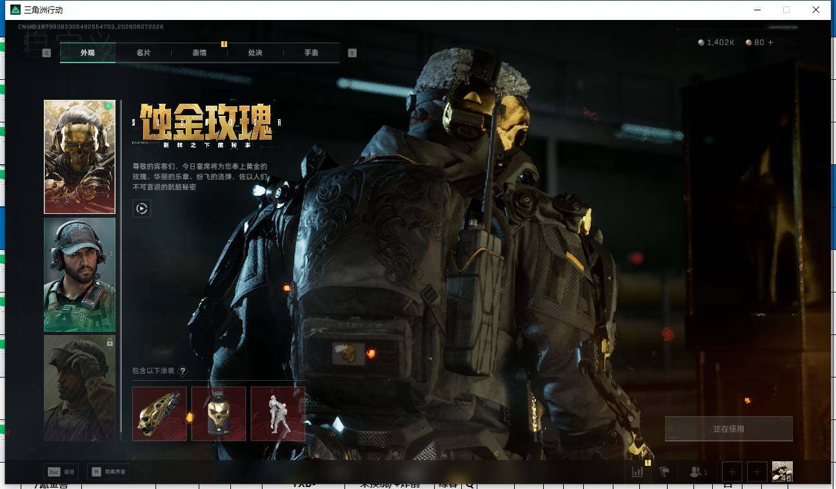Click the H 隐藏界面 button
This screenshot has height=489, width=836.
point(108,472)
